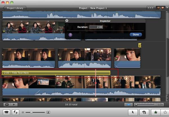
Task: Click the '24' badge on short-haired woman clip
Action: click(x=116, y=59)
